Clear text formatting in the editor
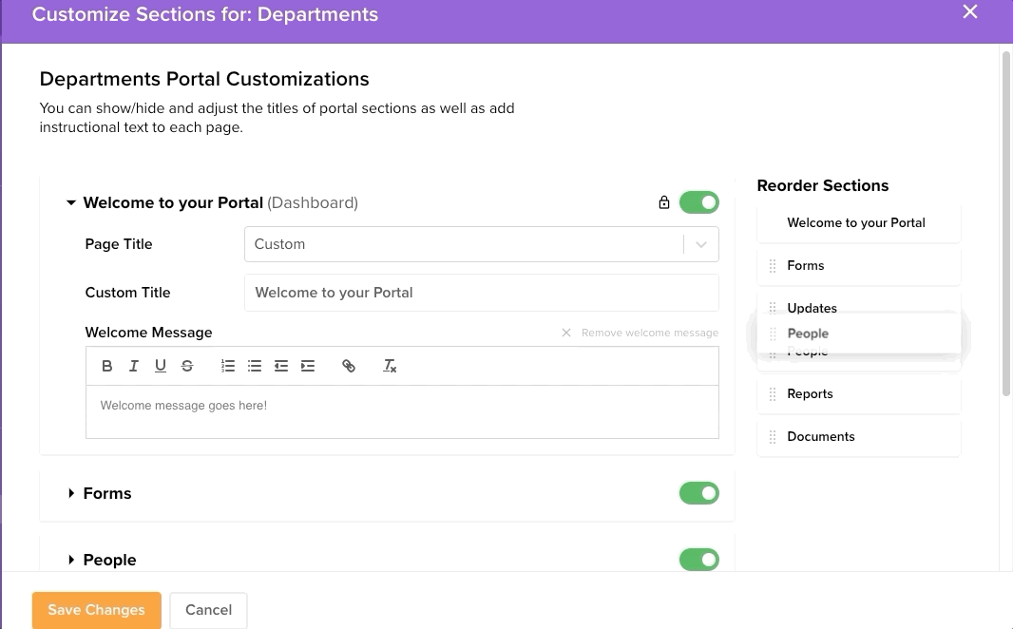This screenshot has width=1013, height=629. tap(390, 366)
